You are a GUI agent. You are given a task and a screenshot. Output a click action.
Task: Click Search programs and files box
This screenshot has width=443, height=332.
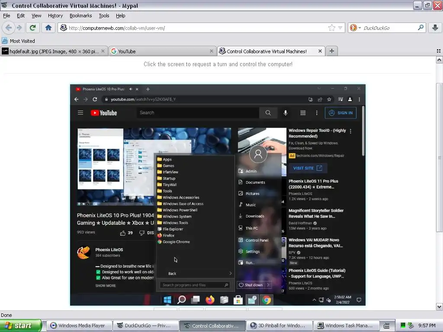195,285
